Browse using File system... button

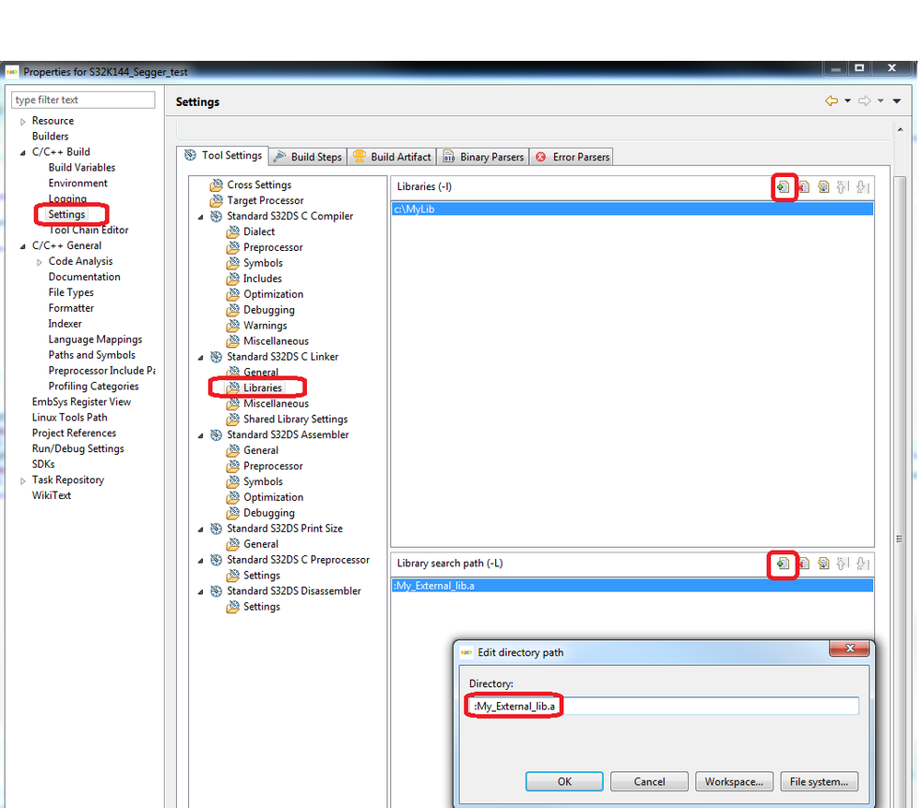point(820,781)
